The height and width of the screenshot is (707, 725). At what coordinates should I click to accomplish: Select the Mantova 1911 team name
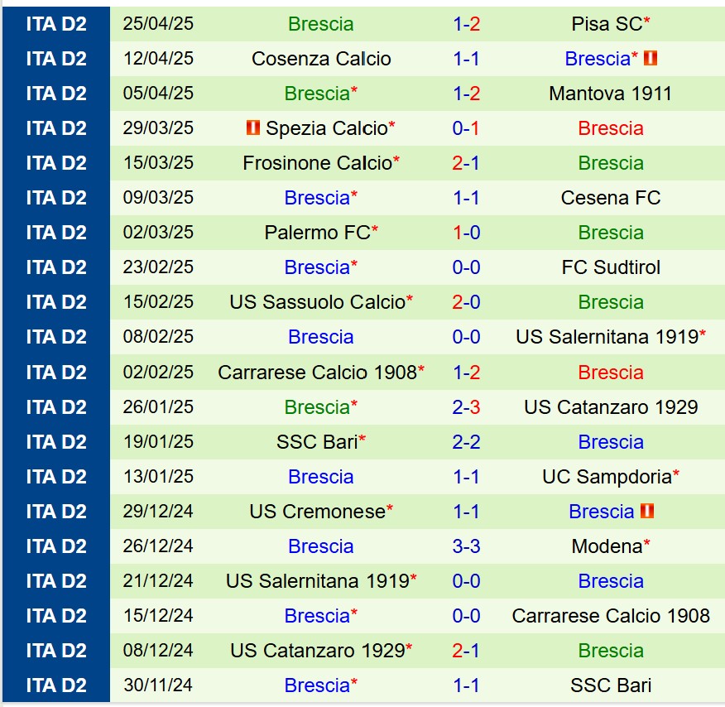click(610, 94)
